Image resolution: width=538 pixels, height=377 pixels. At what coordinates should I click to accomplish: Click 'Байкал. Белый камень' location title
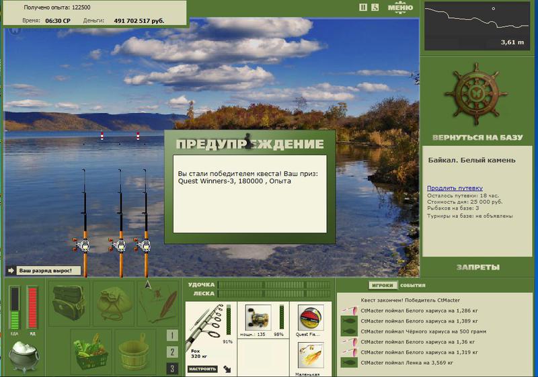[x=472, y=160]
